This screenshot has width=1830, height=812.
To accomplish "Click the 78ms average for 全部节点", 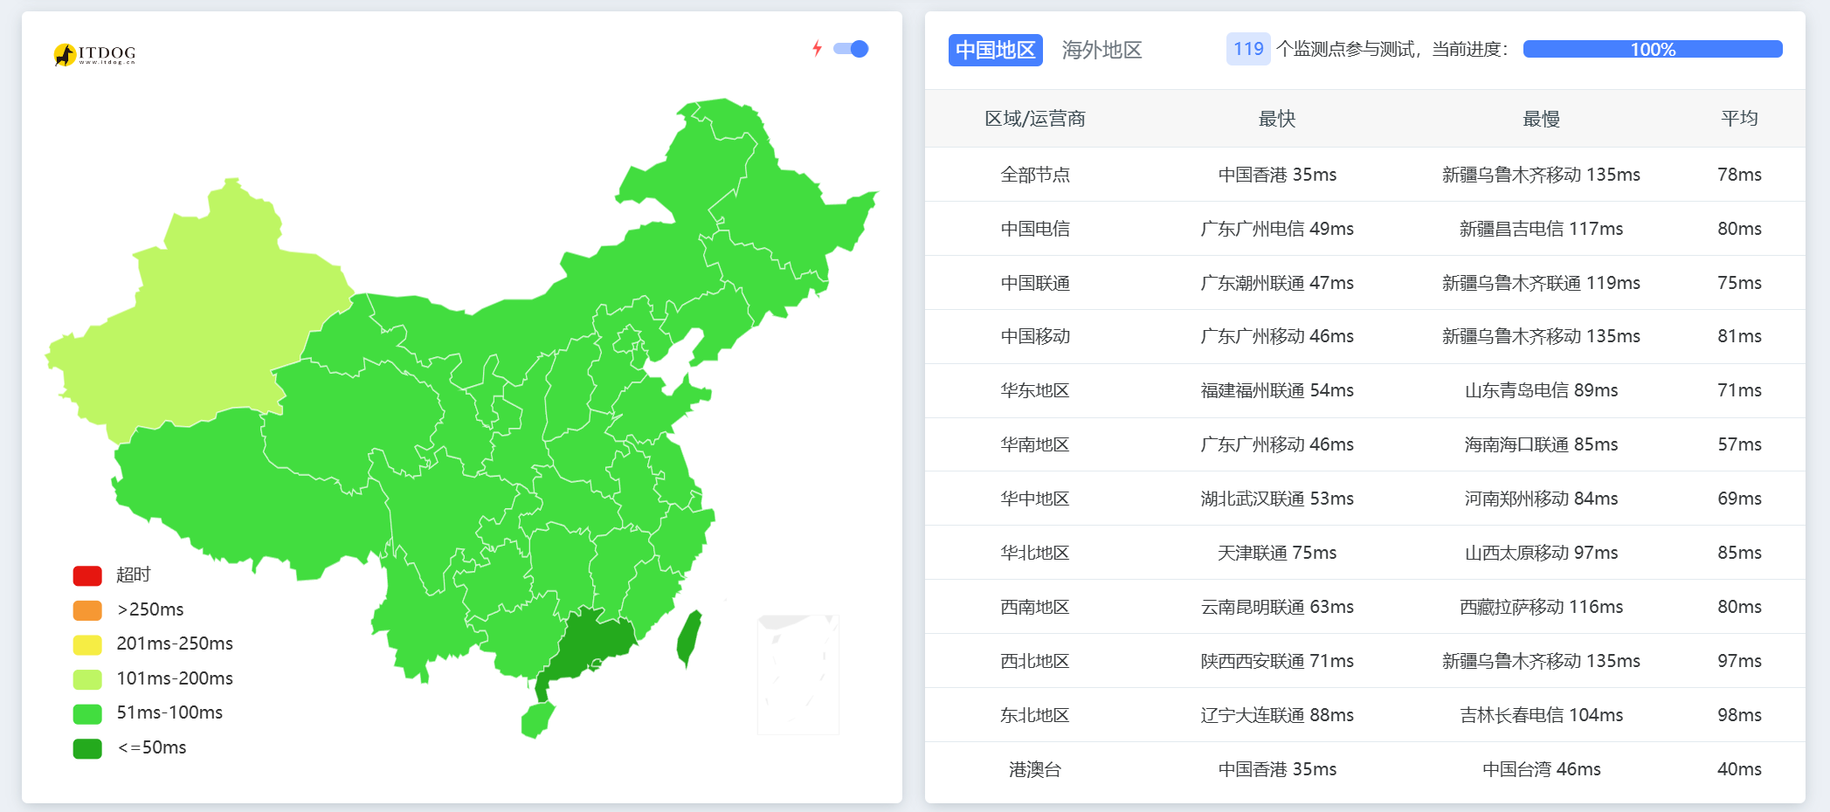I will tap(1739, 175).
